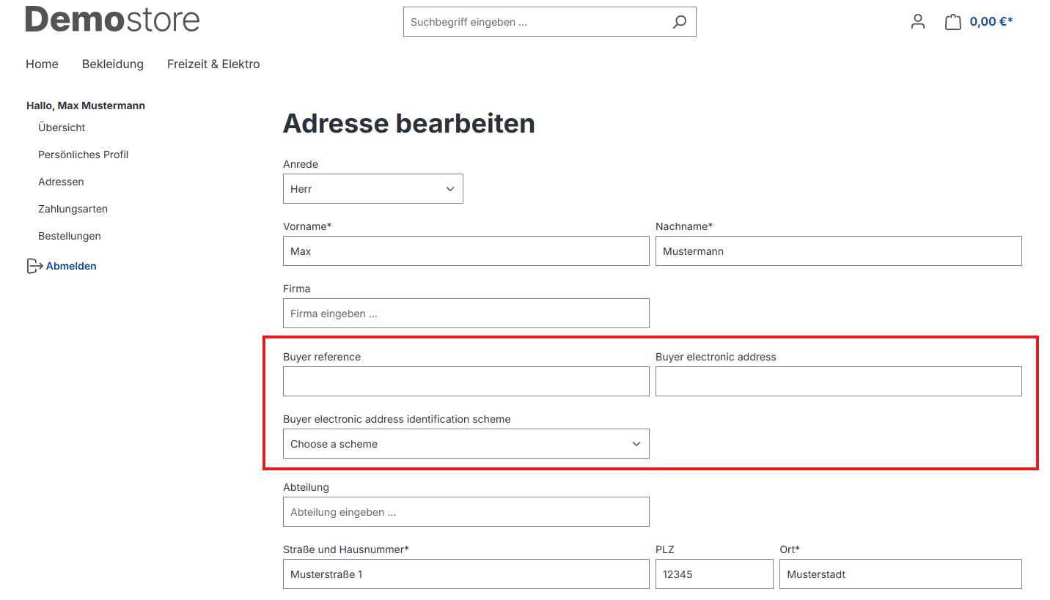Click the Buyer electronic address field
The height and width of the screenshot is (600, 1050).
point(838,382)
